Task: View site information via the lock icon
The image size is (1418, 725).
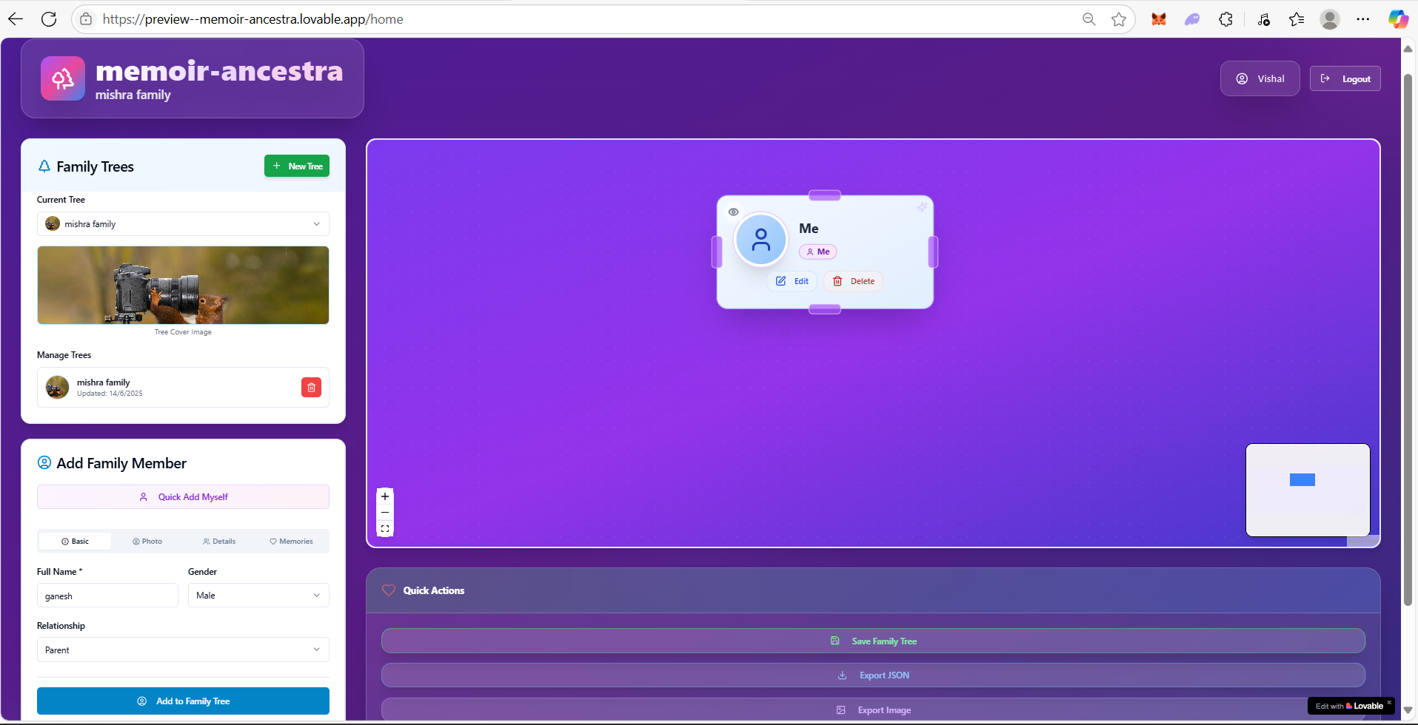Action: point(86,19)
